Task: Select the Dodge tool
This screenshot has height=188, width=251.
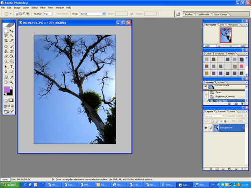Action: tap(12, 61)
